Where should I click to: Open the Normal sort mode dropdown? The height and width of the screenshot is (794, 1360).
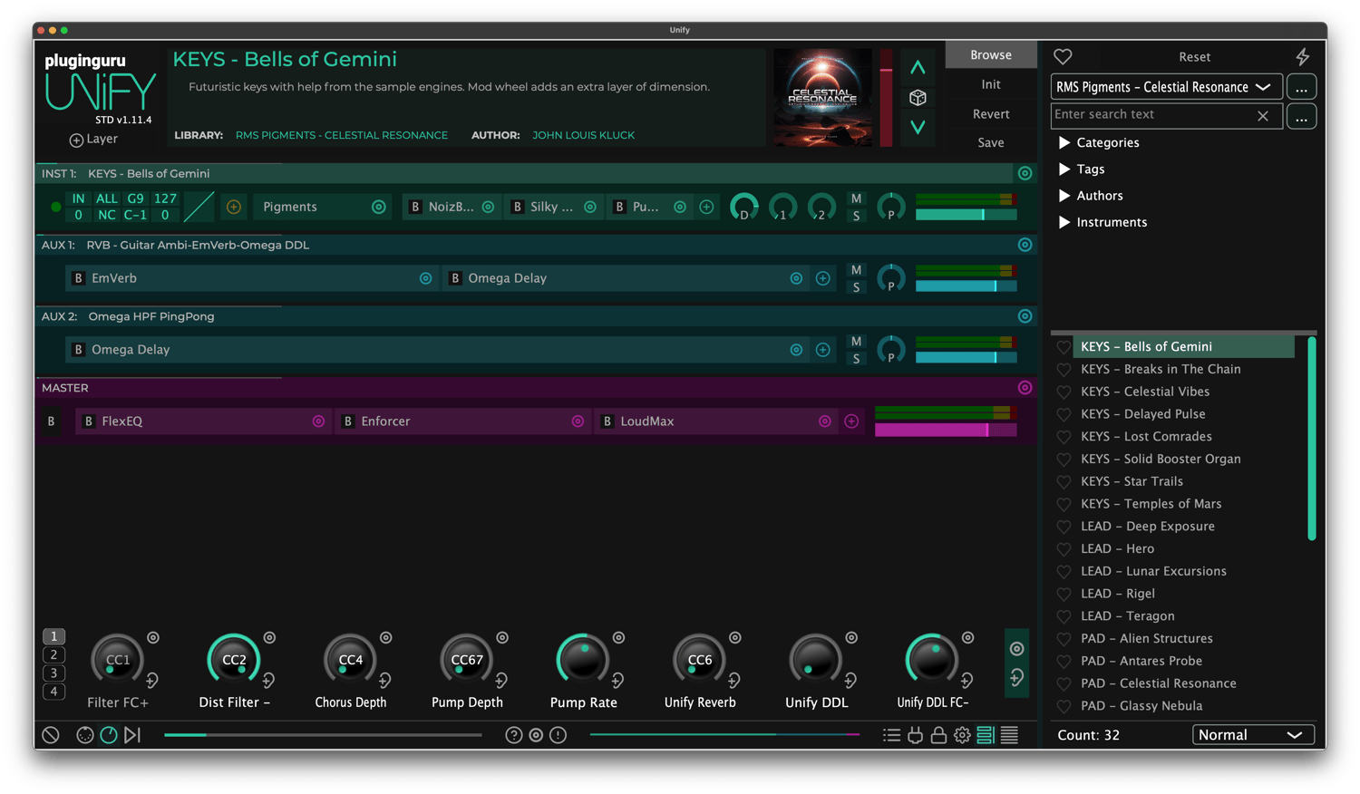pos(1252,735)
